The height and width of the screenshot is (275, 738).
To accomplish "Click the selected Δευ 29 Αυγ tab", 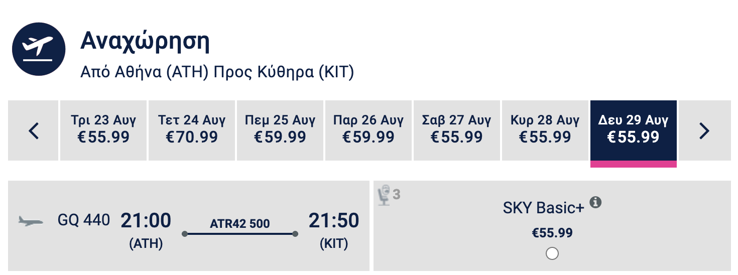I will coord(634,130).
